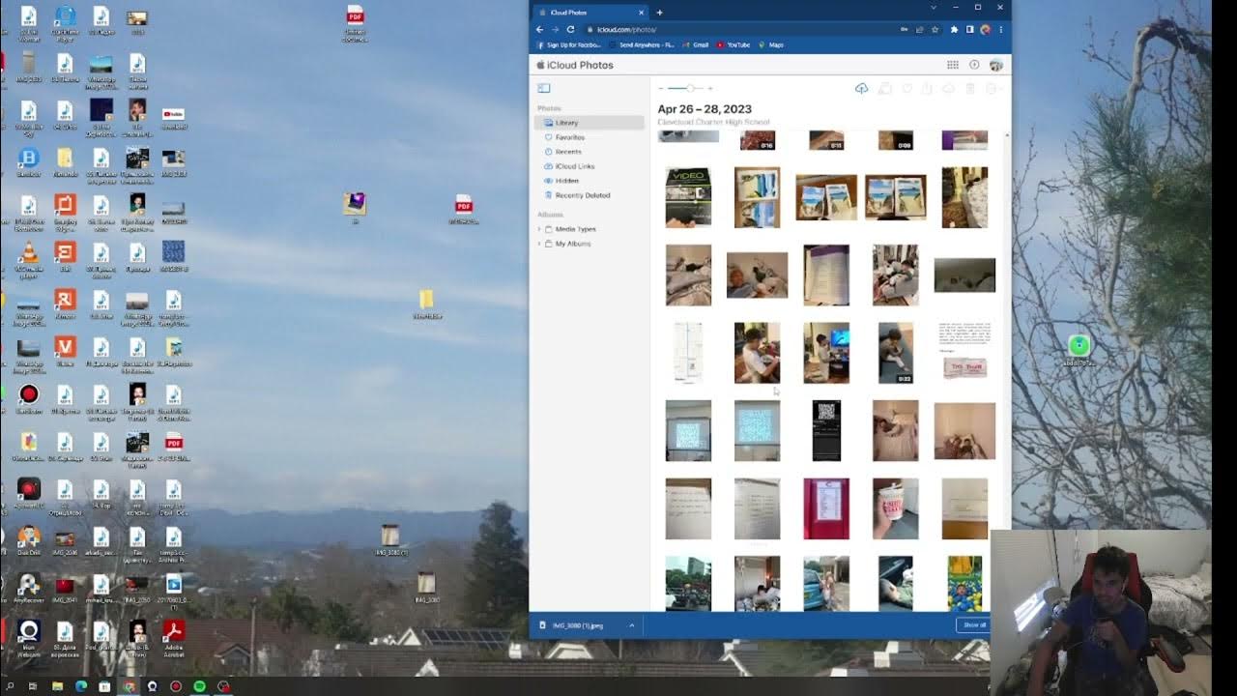Open the more-options dropdown in photos toolbar
Screen dimensions: 1237x696
pyautogui.click(x=992, y=89)
